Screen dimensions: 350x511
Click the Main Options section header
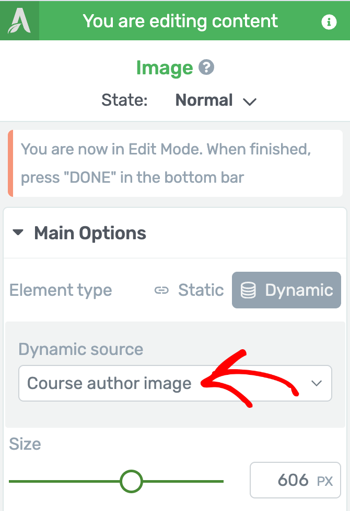(175, 234)
